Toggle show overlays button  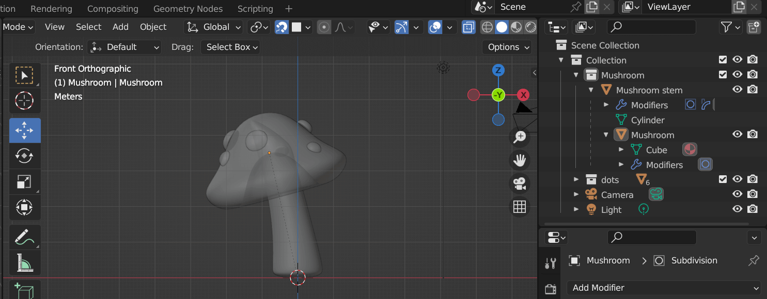[435, 27]
